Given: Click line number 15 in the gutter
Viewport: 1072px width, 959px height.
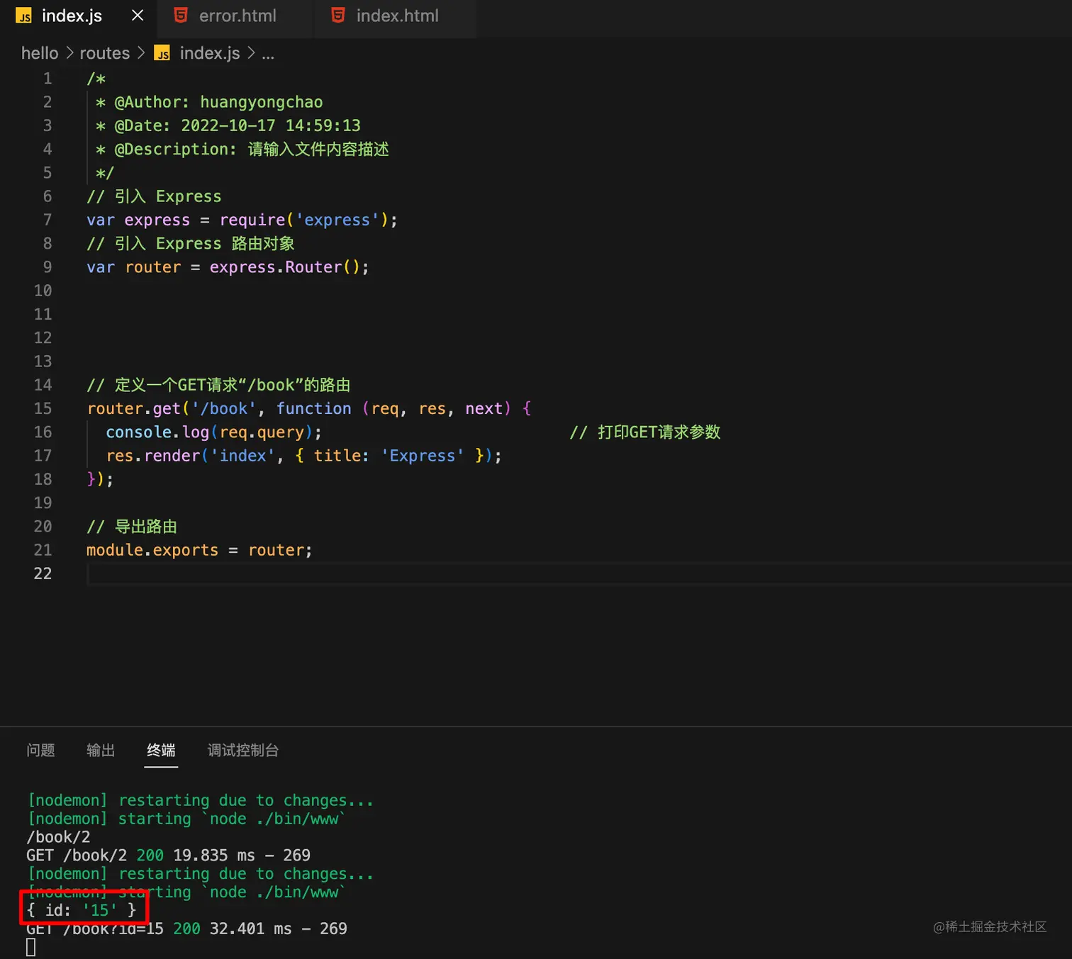Looking at the screenshot, I should [43, 408].
